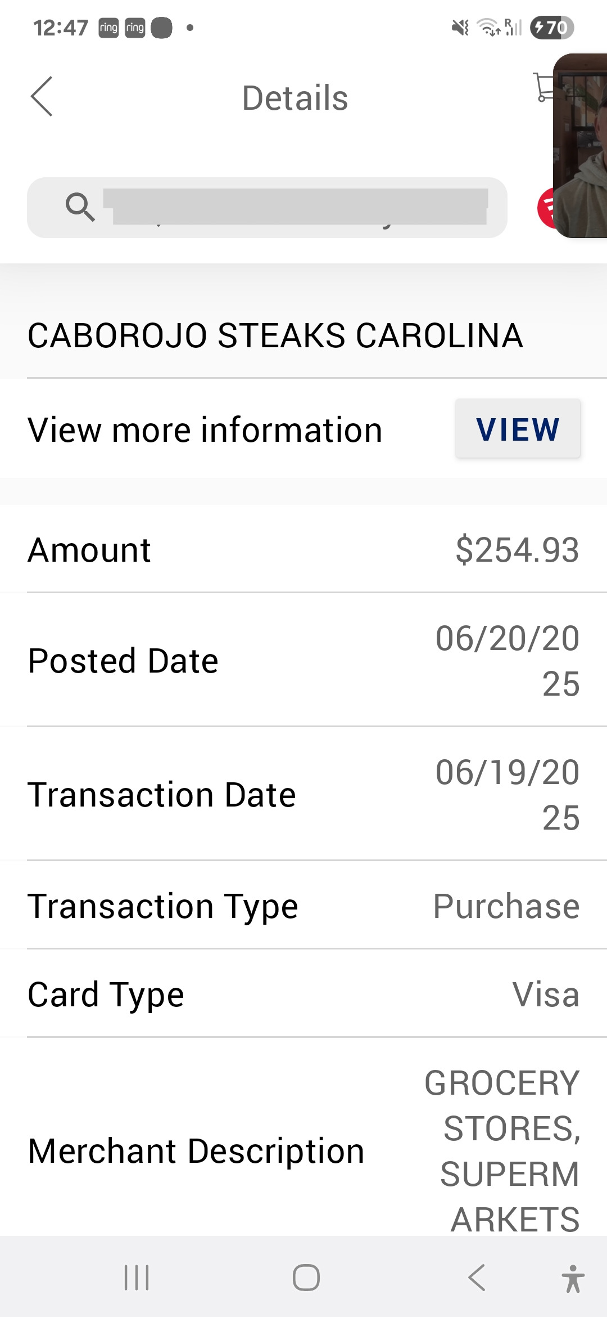Image resolution: width=607 pixels, height=1317 pixels.
Task: Tap the first ring notification icon
Action: [108, 28]
